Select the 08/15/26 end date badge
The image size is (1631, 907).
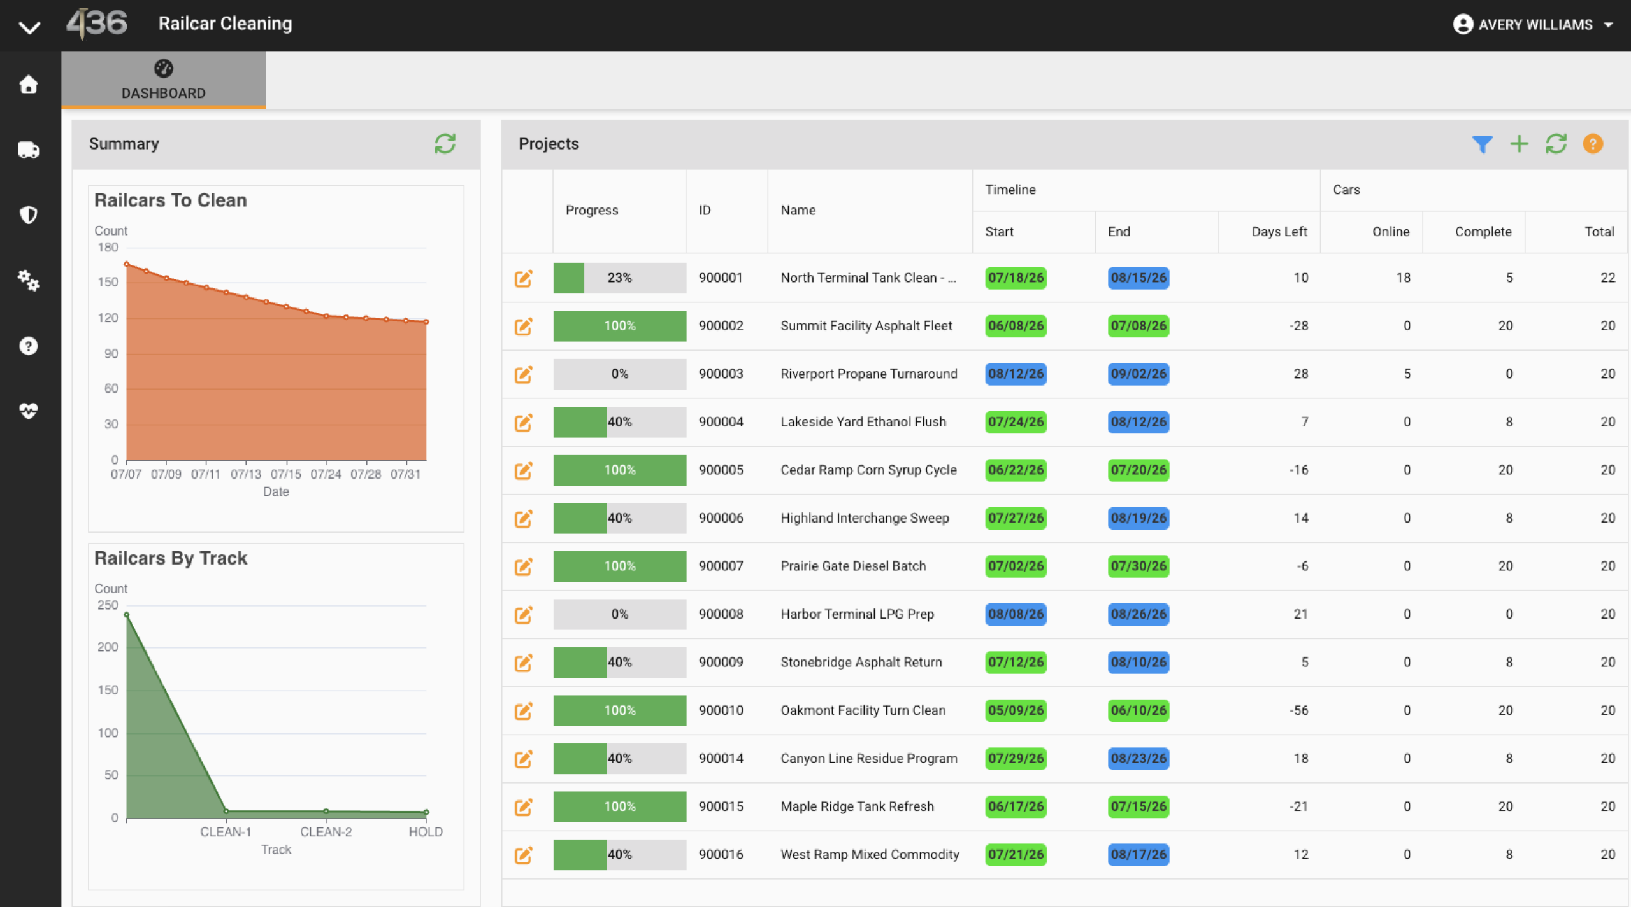point(1138,278)
